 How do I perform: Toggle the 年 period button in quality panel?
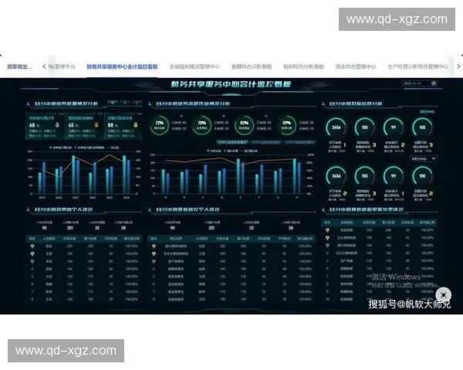(113, 103)
